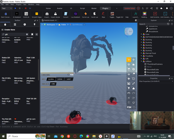Open the Toolbox recent items tab
174x139 pixels.
click(x=25, y=24)
